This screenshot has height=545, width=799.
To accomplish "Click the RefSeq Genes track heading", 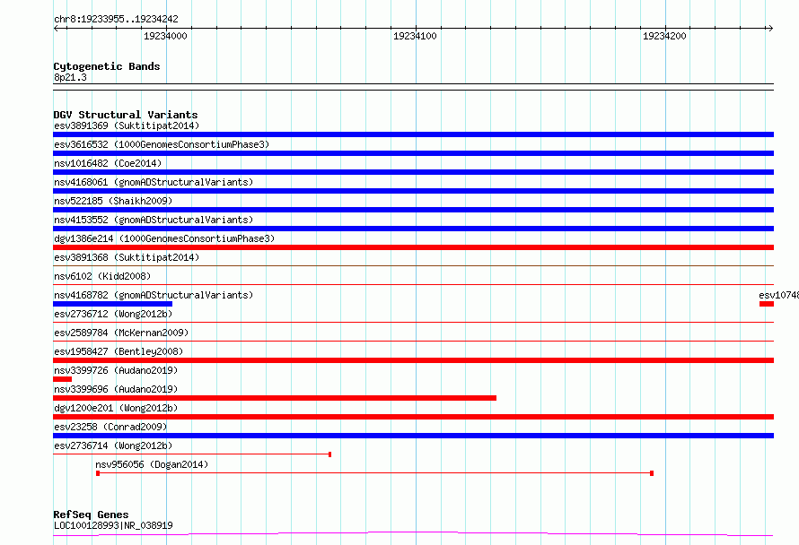I will coord(91,515).
